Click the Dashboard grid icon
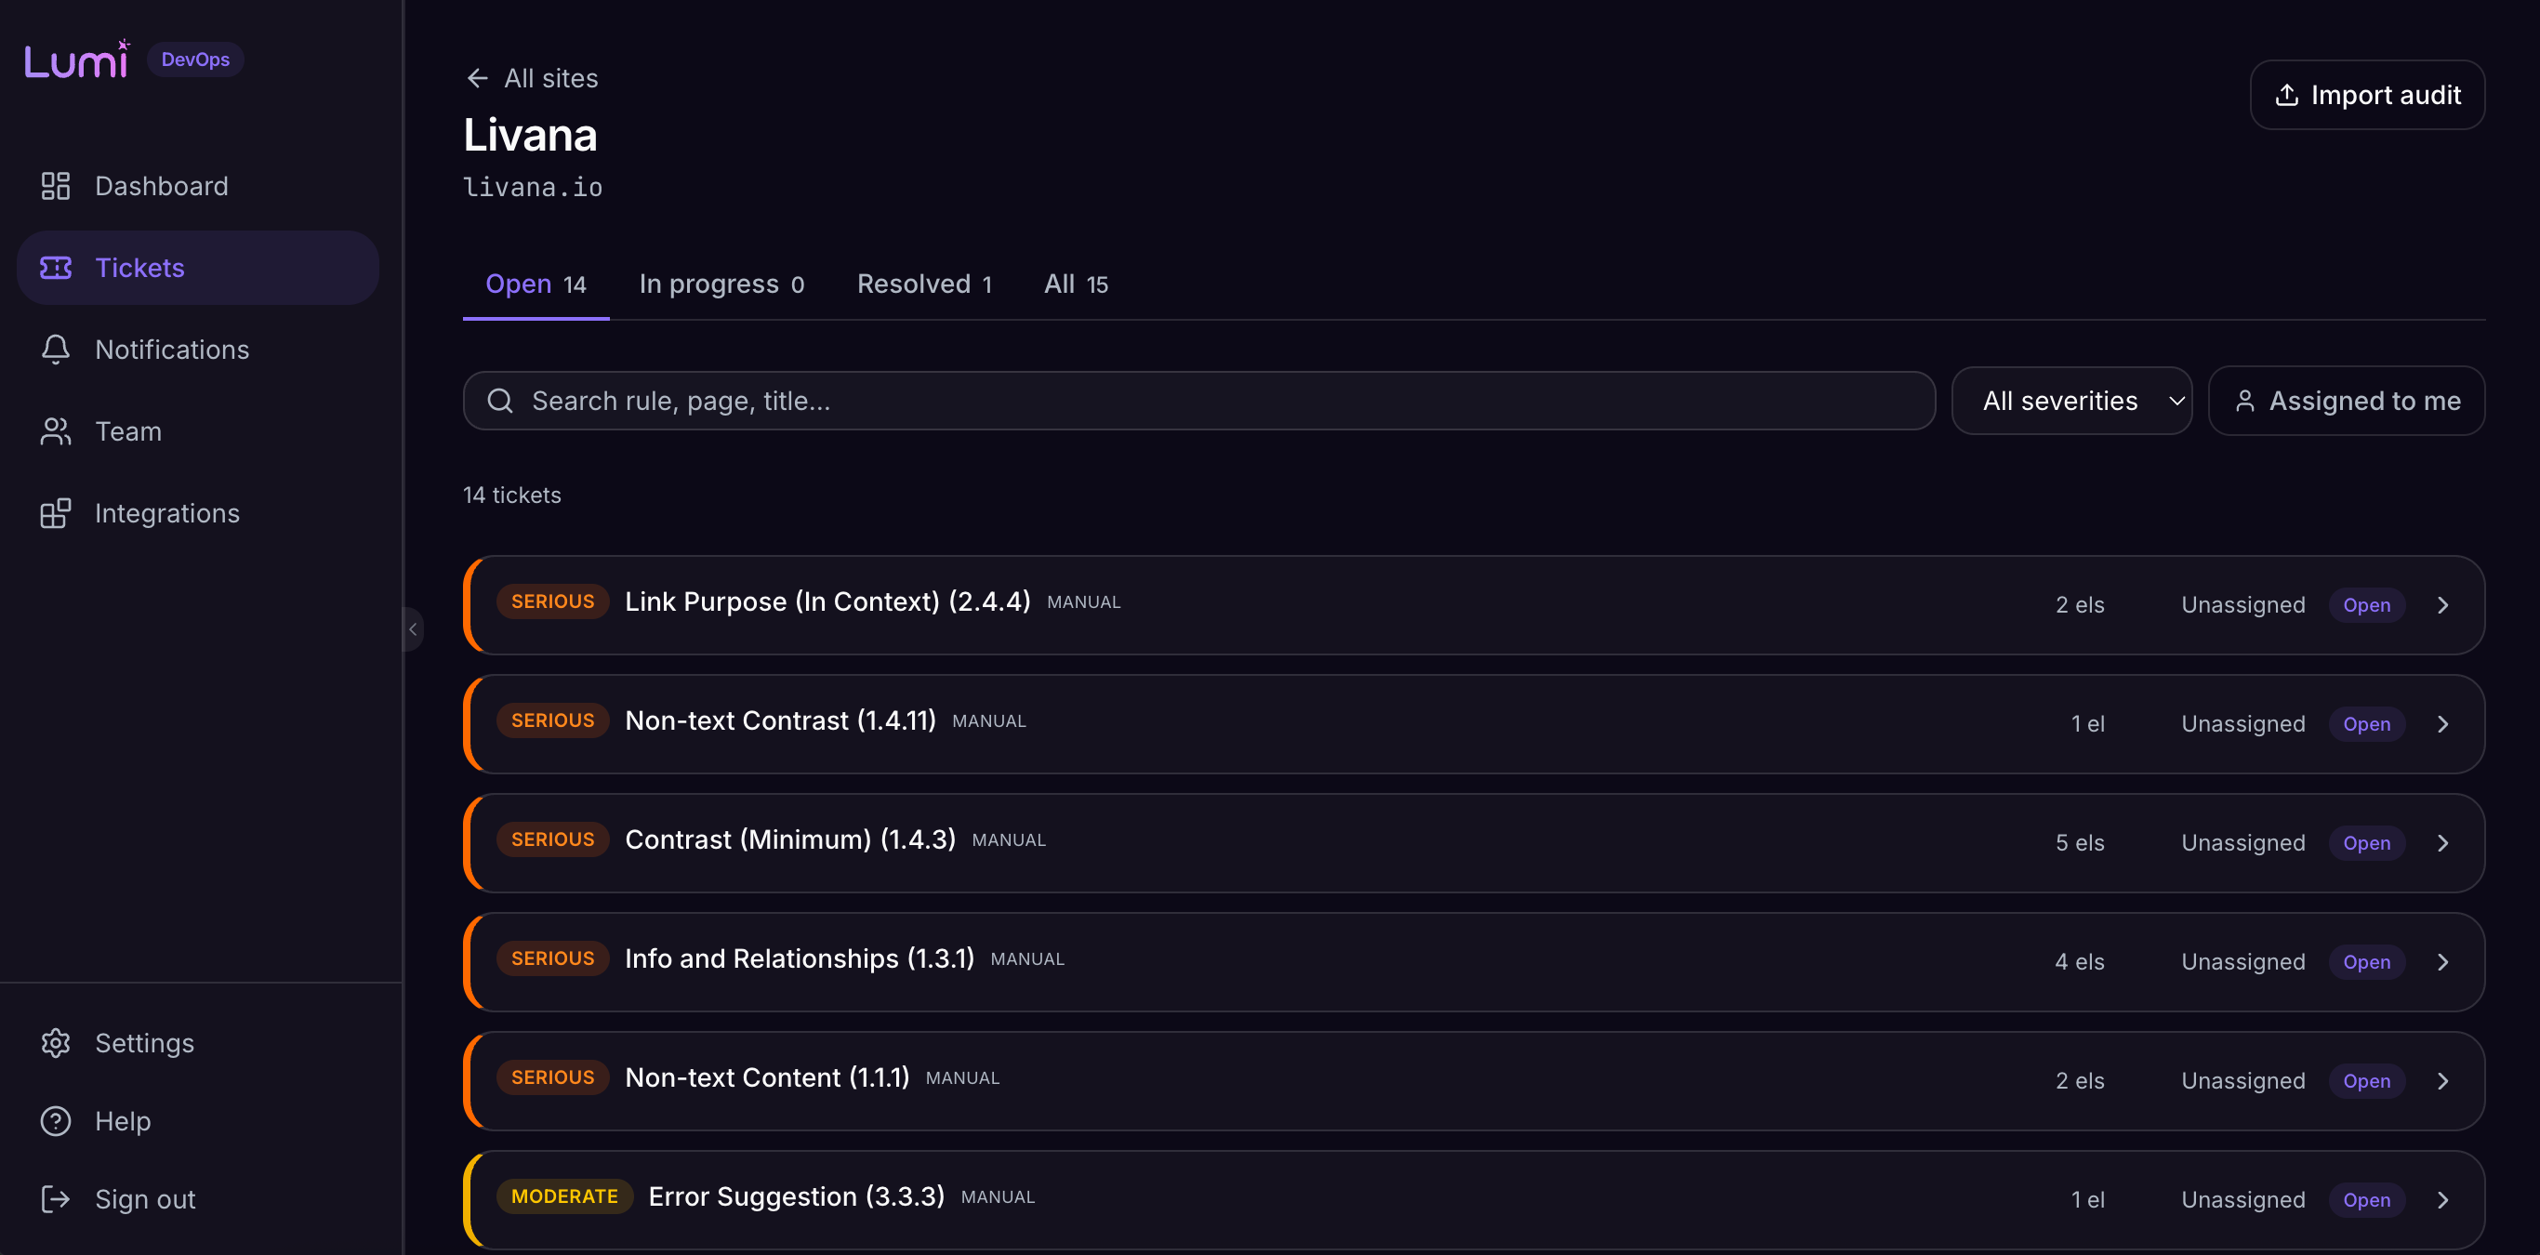Screen dimensions: 2540x1255 pos(55,185)
